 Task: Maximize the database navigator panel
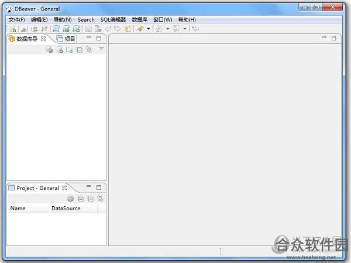[x=99, y=38]
